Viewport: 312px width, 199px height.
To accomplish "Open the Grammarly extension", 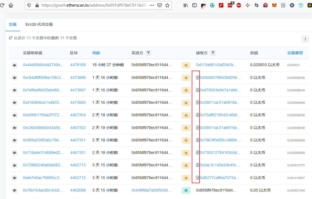I will [212, 5].
